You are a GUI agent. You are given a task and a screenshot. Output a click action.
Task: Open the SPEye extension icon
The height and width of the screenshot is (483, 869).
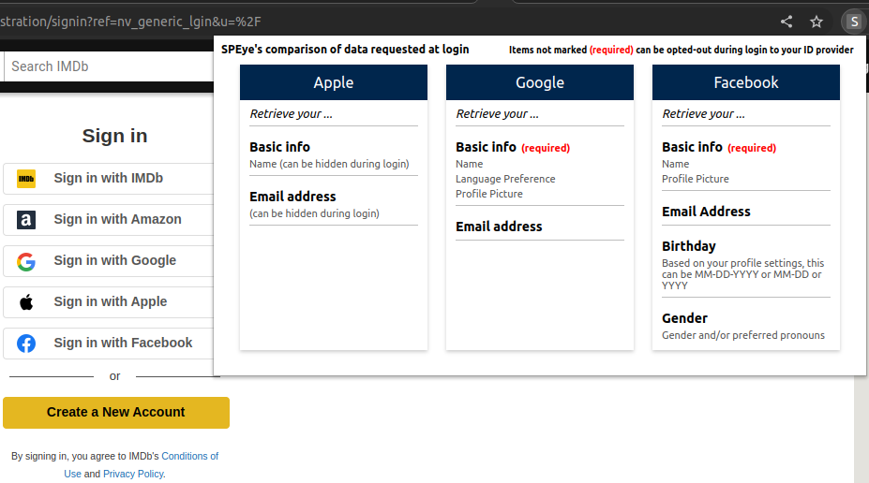tap(854, 22)
